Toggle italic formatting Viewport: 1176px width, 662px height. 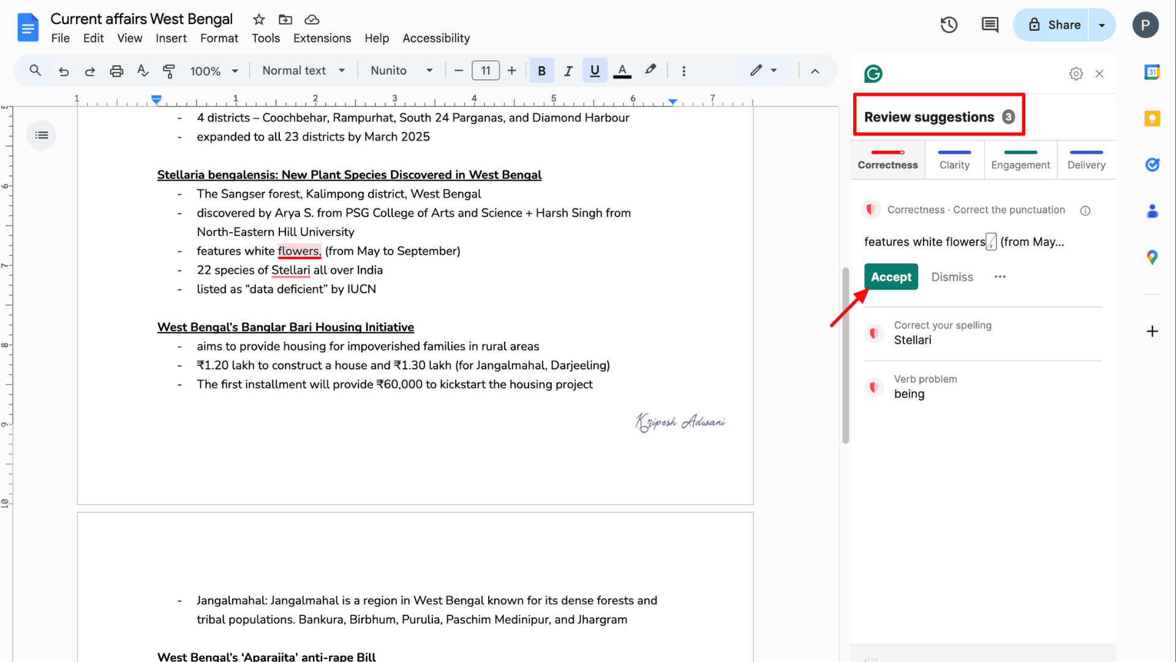click(568, 70)
